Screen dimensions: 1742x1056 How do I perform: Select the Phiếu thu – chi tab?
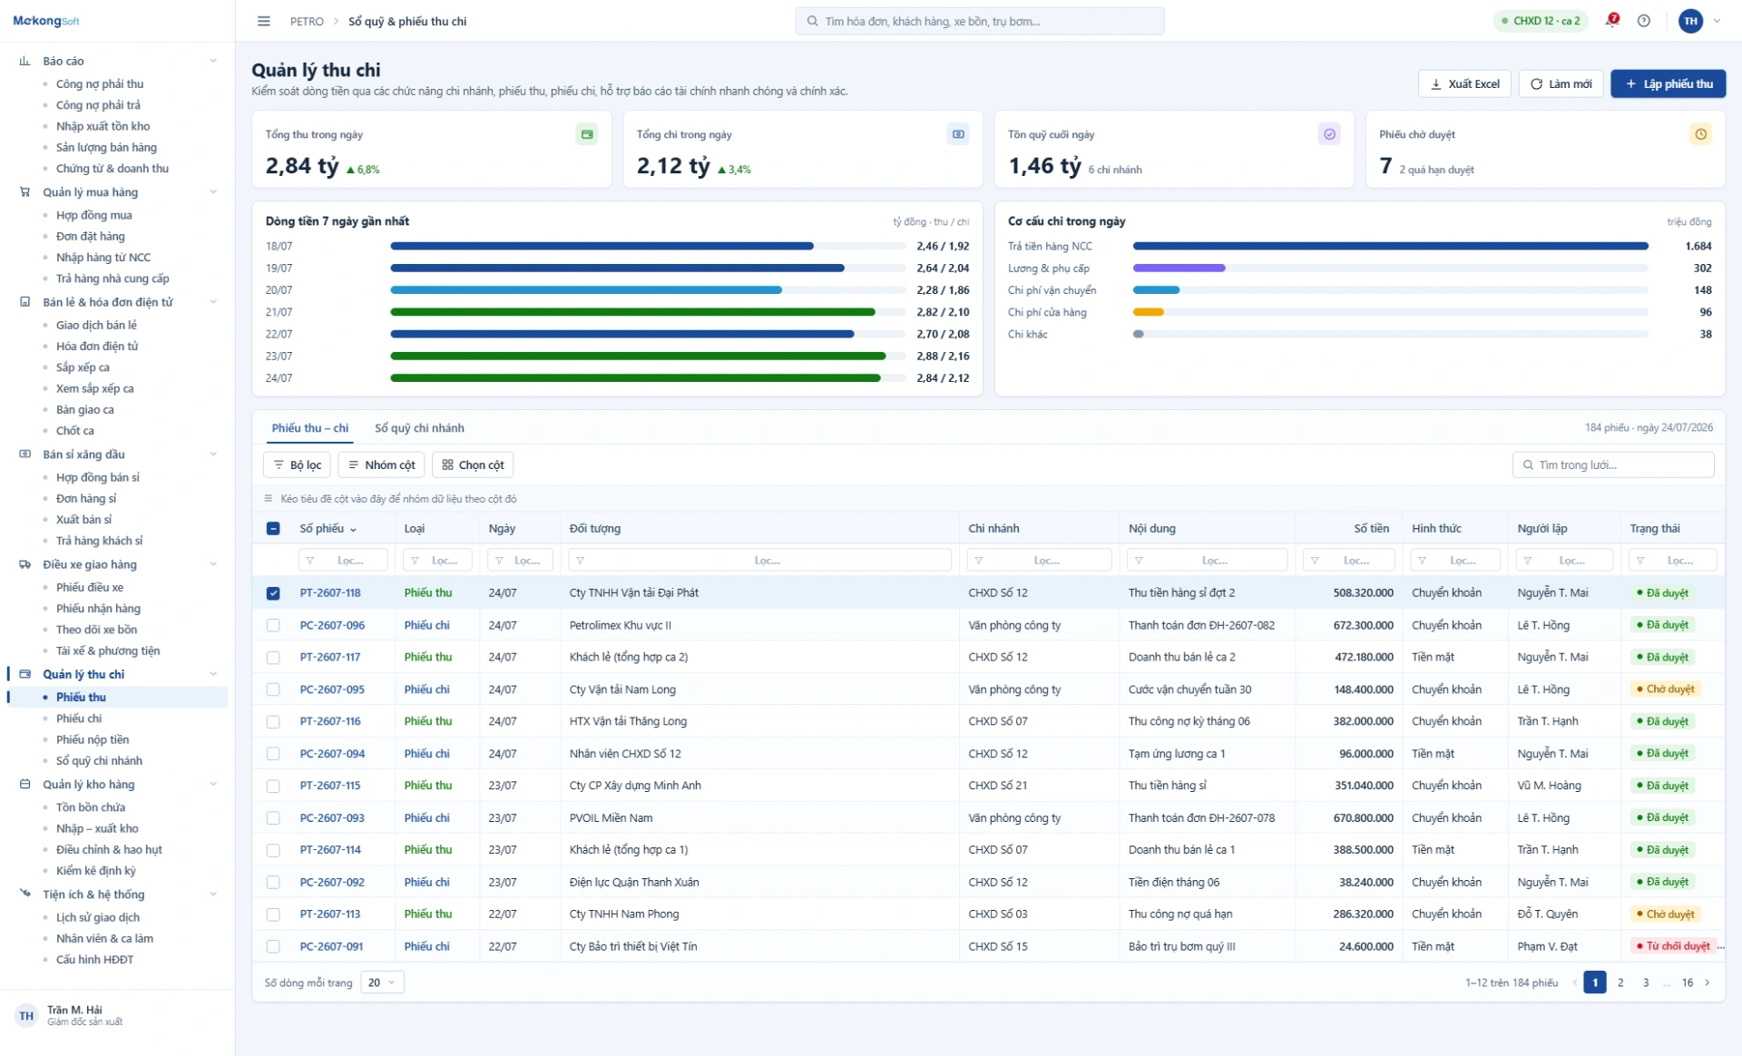[x=310, y=428]
